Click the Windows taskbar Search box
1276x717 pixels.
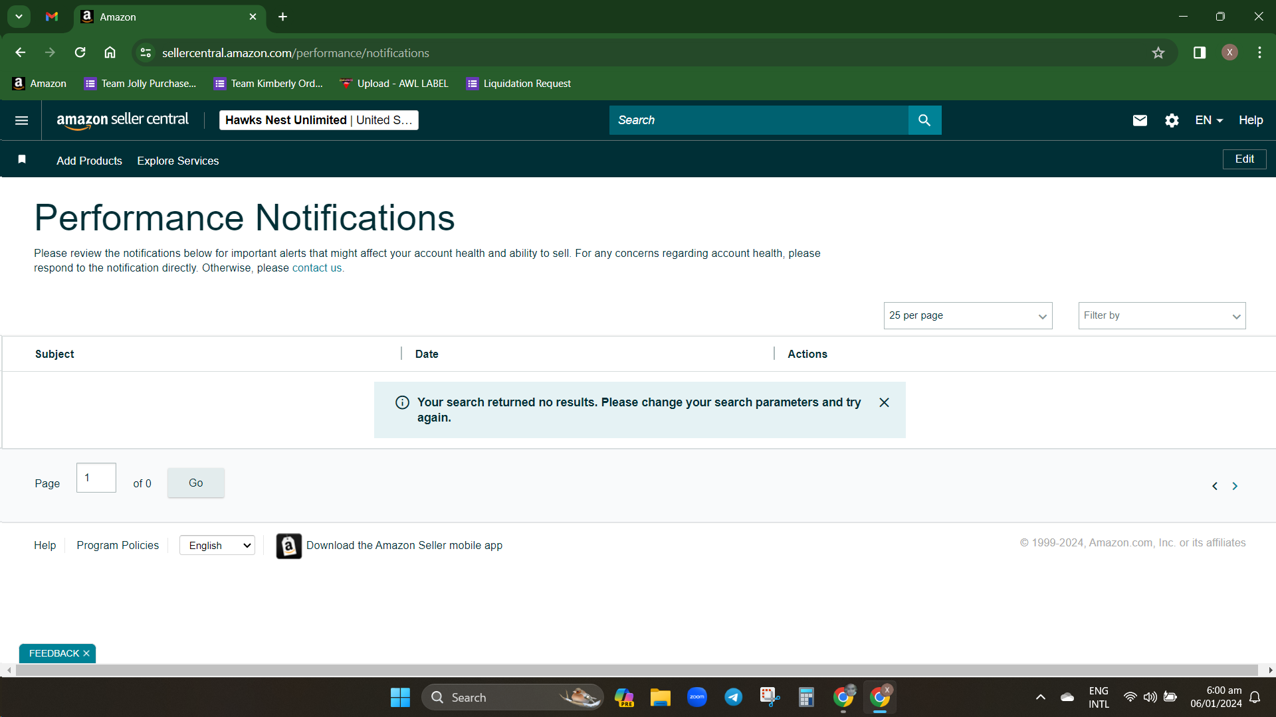tap(512, 697)
